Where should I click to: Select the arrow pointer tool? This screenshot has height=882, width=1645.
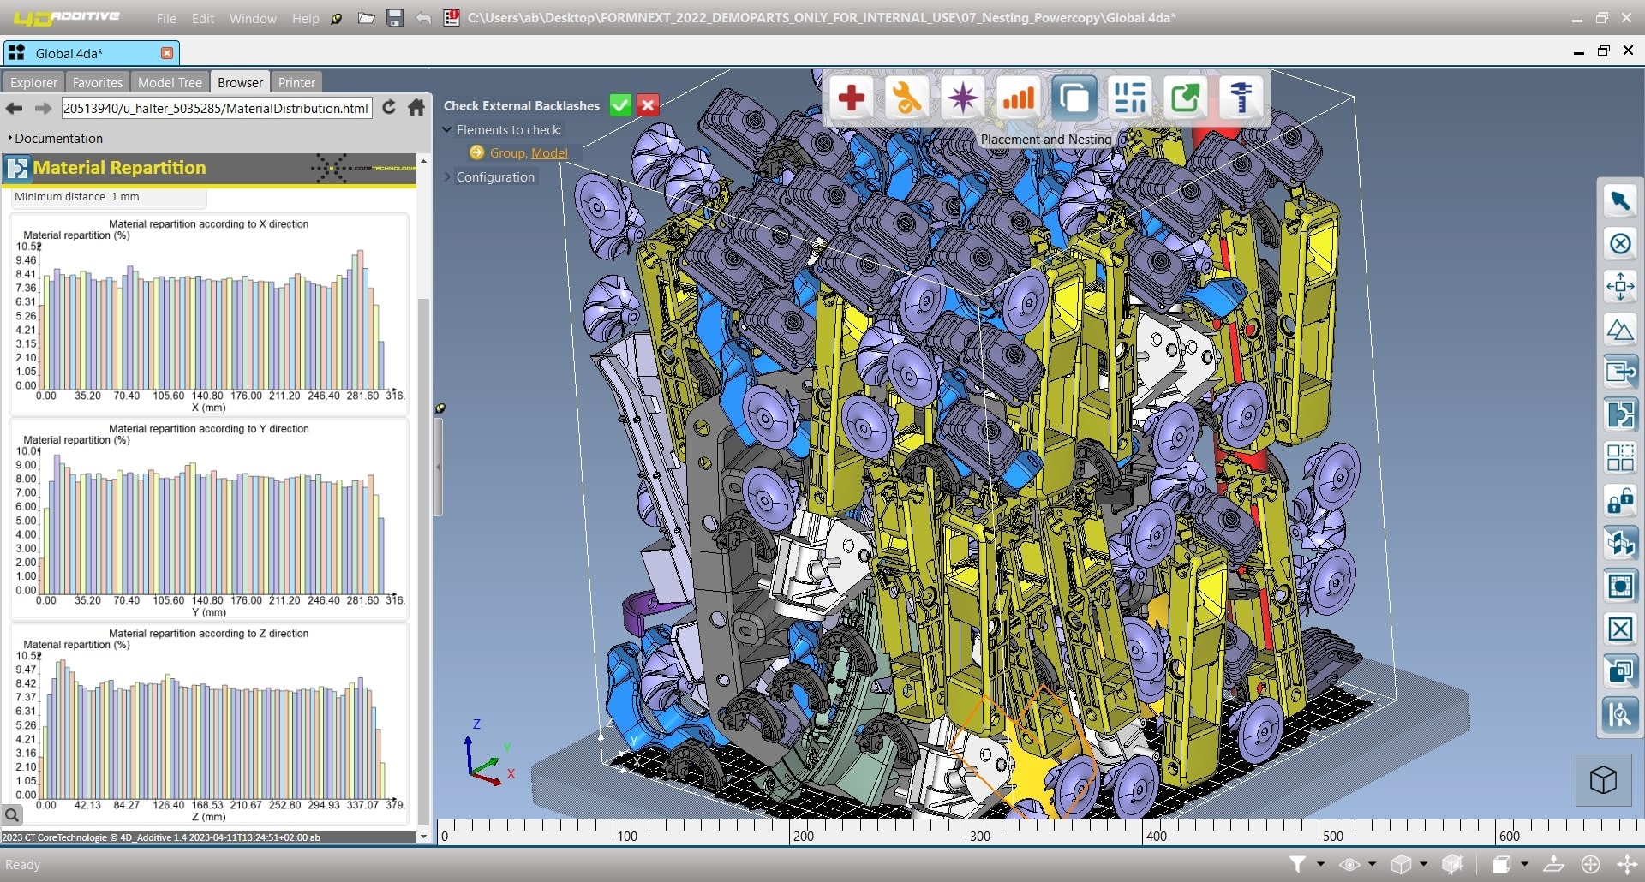(1619, 201)
